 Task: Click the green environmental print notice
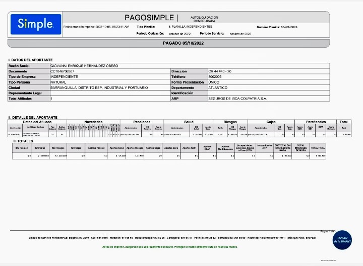click(x=166, y=247)
